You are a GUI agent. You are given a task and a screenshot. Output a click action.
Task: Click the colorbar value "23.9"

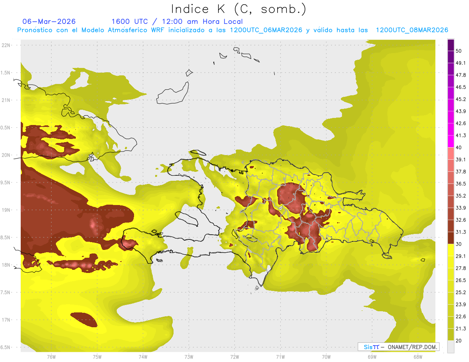click(x=461, y=304)
